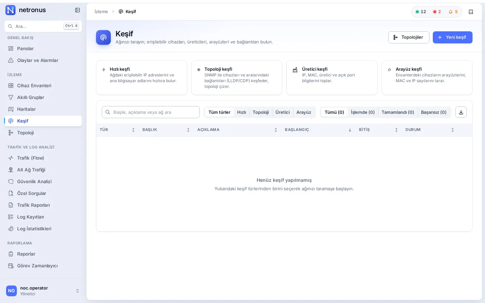This screenshot has height=303, width=485.
Task: Open Haritalar in the sidebar
Action: tap(43, 109)
